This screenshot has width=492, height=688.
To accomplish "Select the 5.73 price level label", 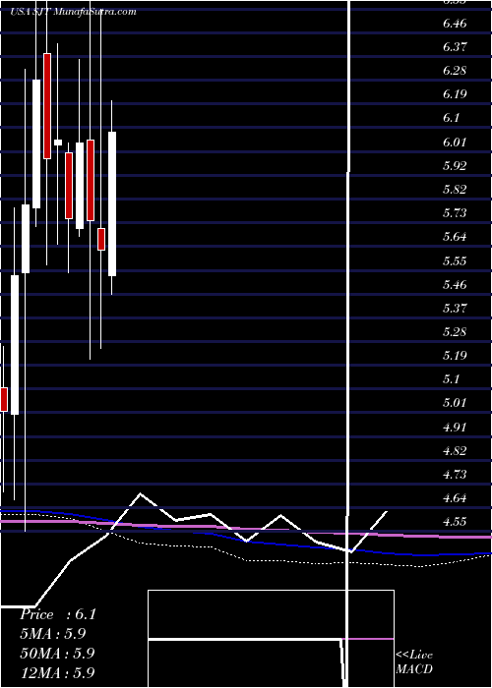I will 455,213.
